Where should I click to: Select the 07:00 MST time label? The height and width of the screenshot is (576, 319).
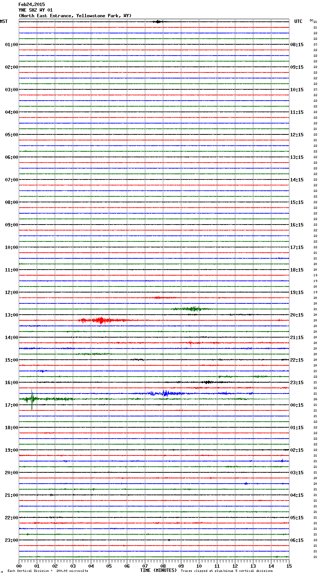[11, 180]
